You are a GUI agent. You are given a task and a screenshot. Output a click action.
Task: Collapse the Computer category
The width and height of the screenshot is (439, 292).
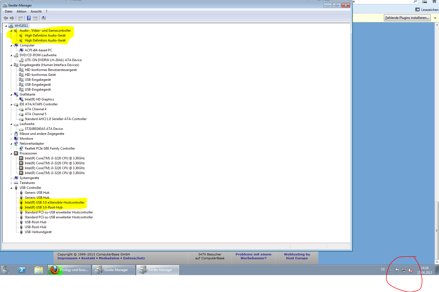[11, 46]
